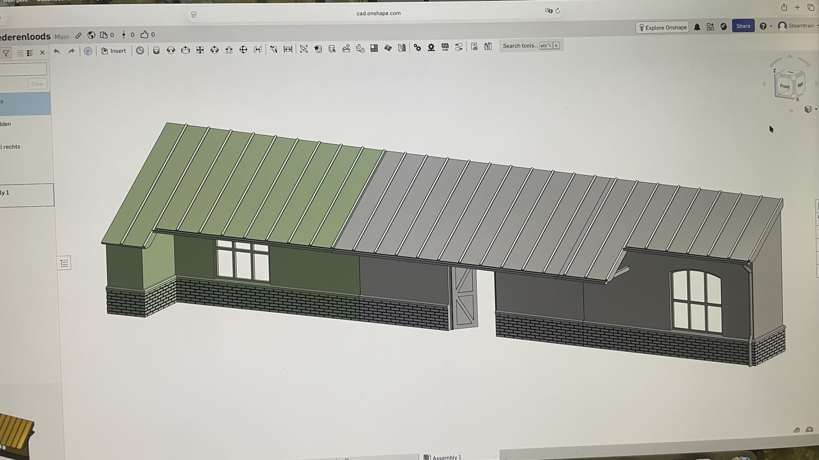Switch the list to structured tree view

30,53
